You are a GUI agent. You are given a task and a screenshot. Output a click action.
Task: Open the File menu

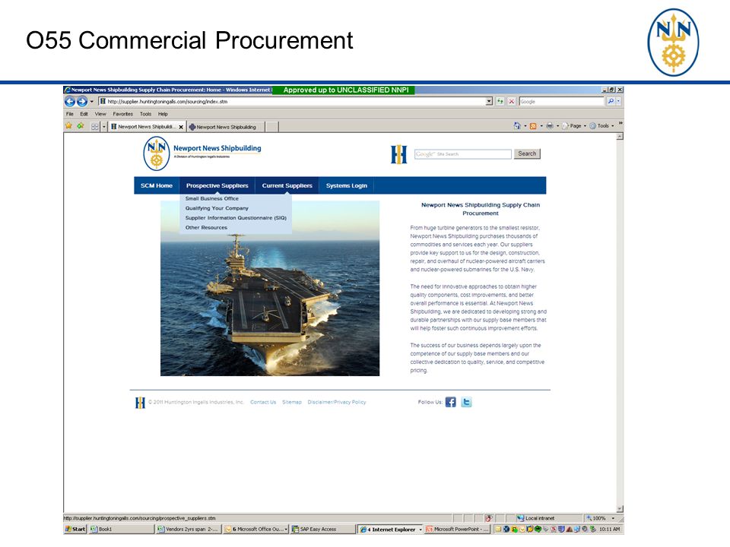tap(70, 114)
